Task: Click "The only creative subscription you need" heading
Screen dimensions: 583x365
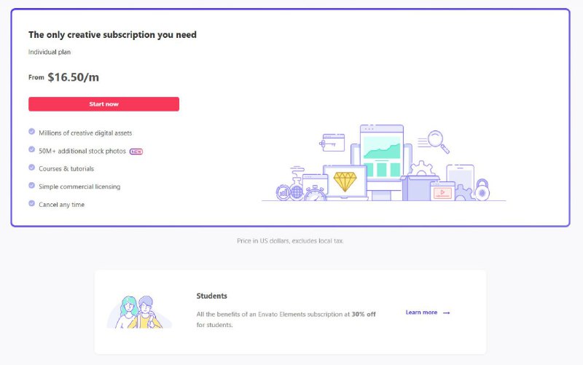Action: click(112, 35)
